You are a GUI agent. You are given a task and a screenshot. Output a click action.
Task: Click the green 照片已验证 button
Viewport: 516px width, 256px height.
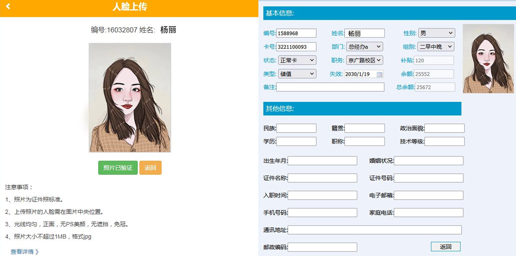[118, 168]
